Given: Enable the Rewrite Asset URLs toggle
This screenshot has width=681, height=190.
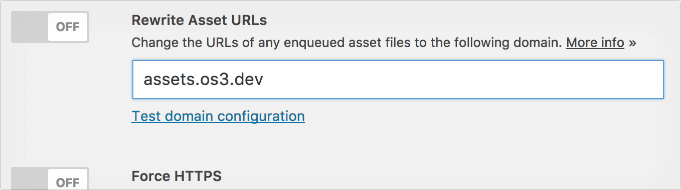Looking at the screenshot, I should pyautogui.click(x=50, y=27).
